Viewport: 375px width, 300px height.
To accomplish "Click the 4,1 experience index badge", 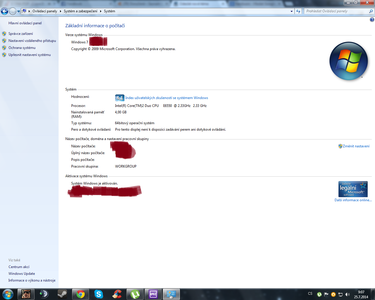I will pyautogui.click(x=120, y=98).
